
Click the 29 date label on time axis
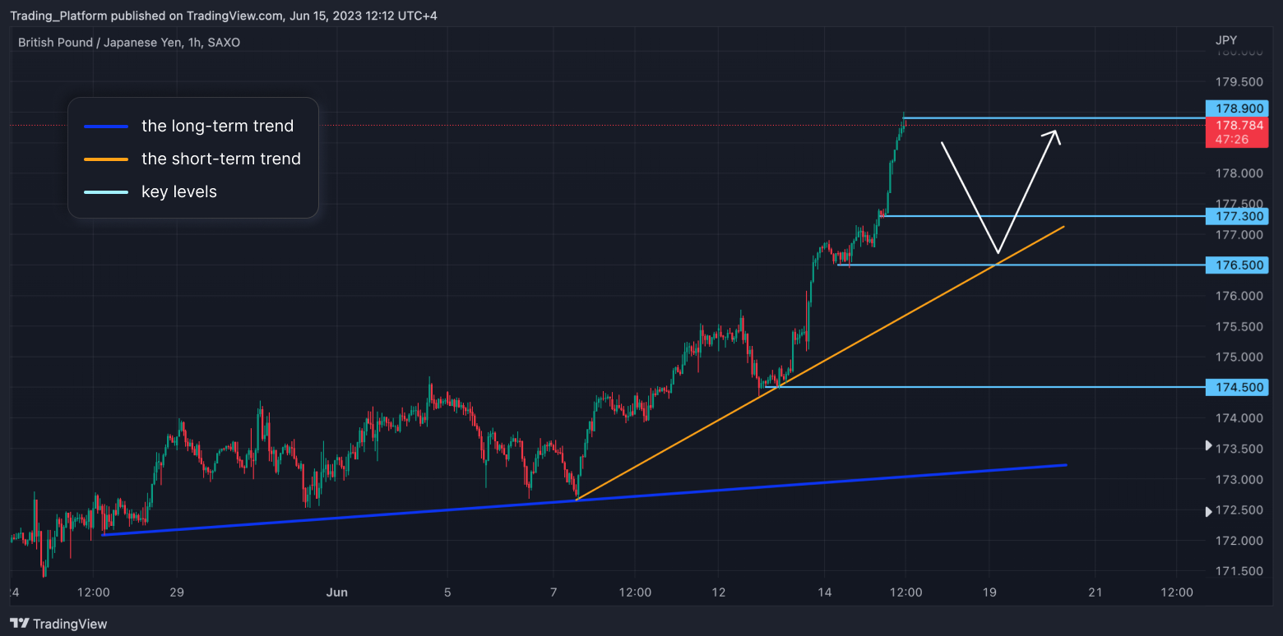pyautogui.click(x=176, y=592)
